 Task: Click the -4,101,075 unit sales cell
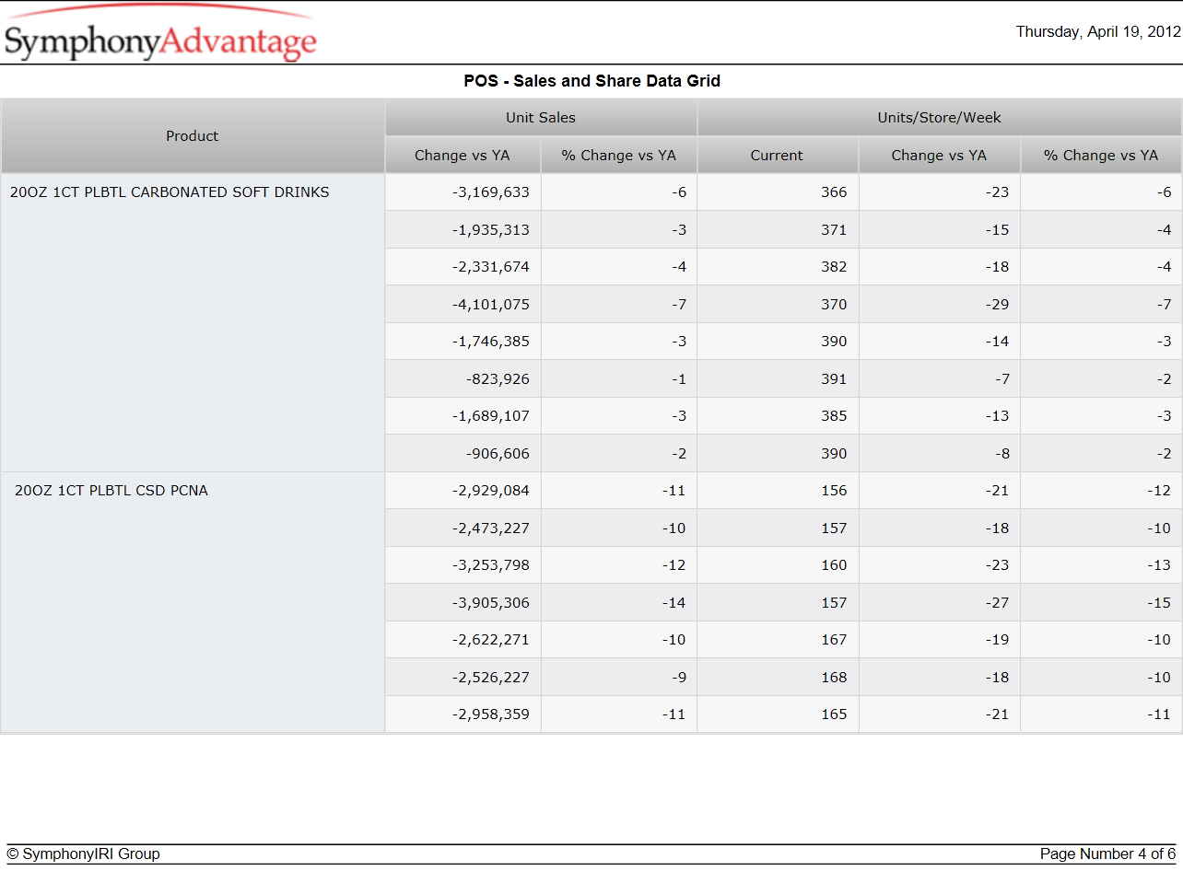coord(463,305)
